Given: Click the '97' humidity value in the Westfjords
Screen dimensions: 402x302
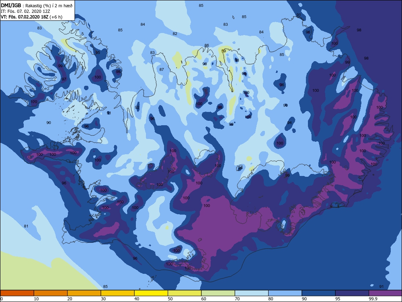Looking at the screenshot, I should (x=64, y=79).
